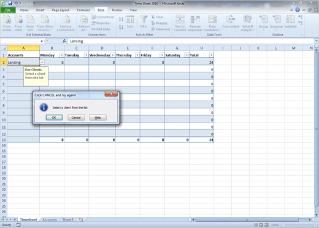This screenshot has width=319, height=228.
Task: Open connection Properties
Action: pos(101,23)
